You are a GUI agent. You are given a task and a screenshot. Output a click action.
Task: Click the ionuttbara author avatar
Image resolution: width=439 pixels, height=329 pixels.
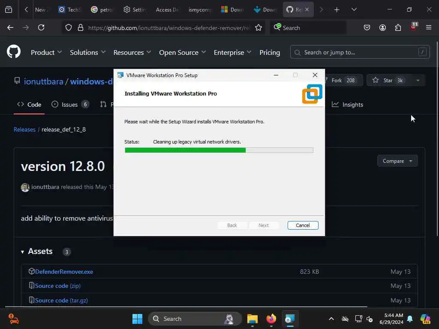(25, 187)
